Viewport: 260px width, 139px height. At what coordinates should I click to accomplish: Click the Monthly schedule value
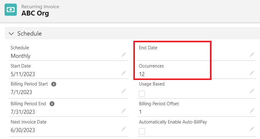20,56
